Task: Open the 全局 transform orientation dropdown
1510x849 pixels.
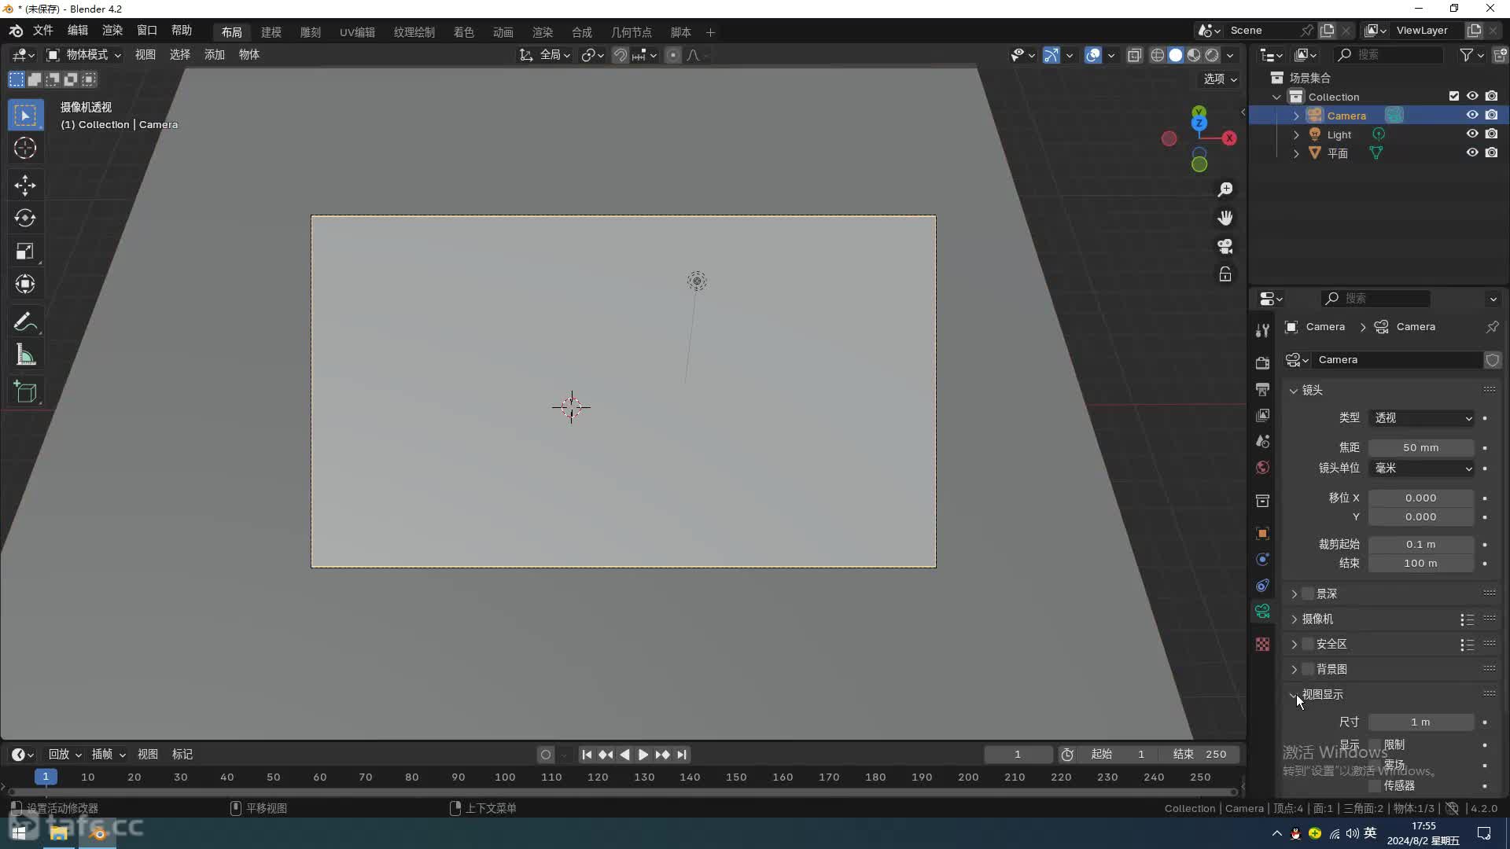Action: (x=545, y=55)
